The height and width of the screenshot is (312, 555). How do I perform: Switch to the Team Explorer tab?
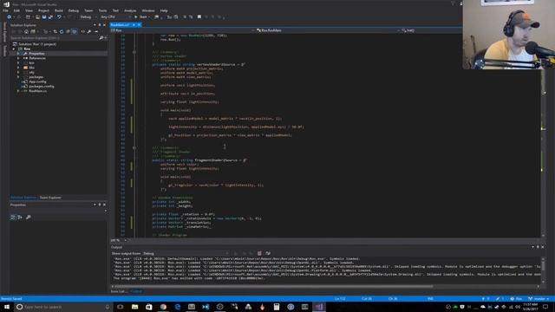50,198
